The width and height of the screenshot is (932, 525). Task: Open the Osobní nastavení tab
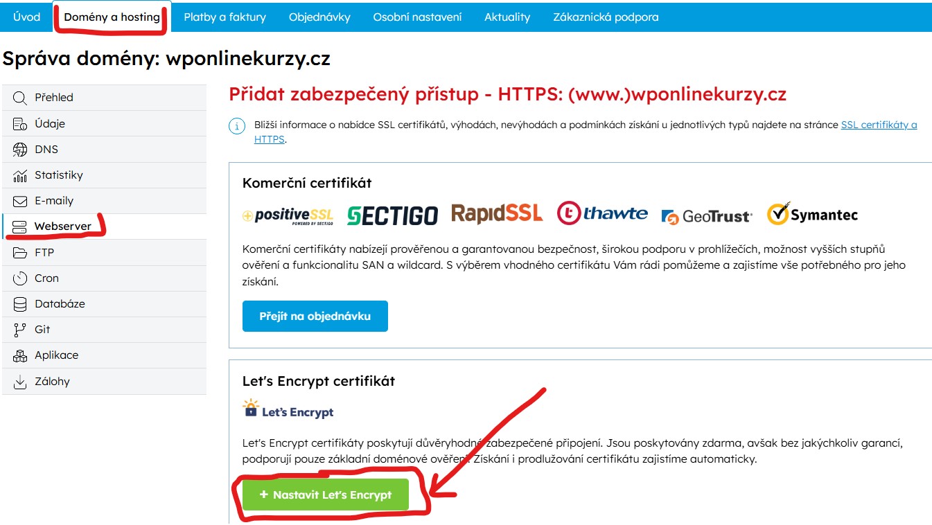pyautogui.click(x=417, y=17)
